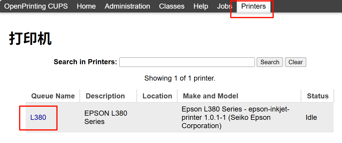Open the Administration tab
Screen dimensions: 342x143
tap(127, 6)
